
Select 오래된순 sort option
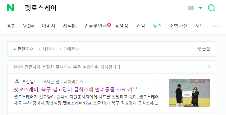click(x=69, y=49)
